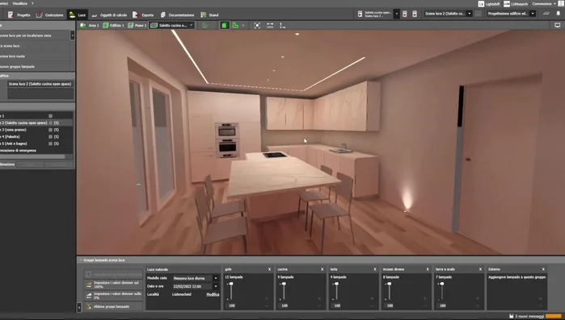Switch to the Documentazione tab
The width and height of the screenshot is (565, 320).
click(x=177, y=15)
